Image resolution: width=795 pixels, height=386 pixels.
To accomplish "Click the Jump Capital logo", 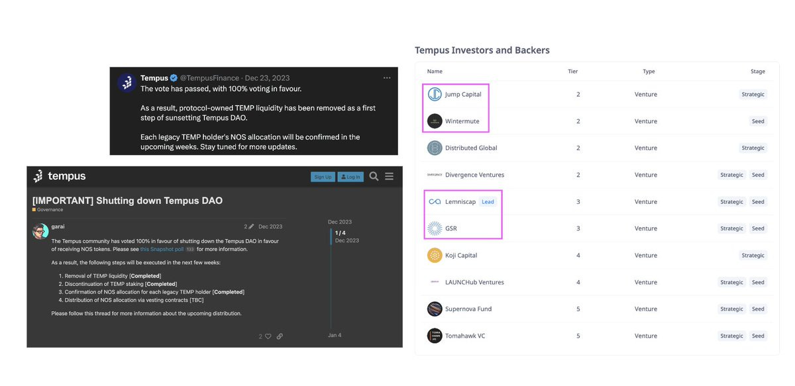I will coord(435,95).
